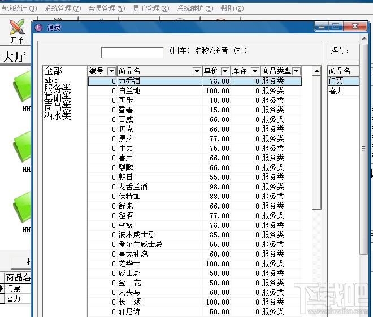Select the 轩尼诗 product row
The height and width of the screenshot is (317, 373).
click(195, 311)
